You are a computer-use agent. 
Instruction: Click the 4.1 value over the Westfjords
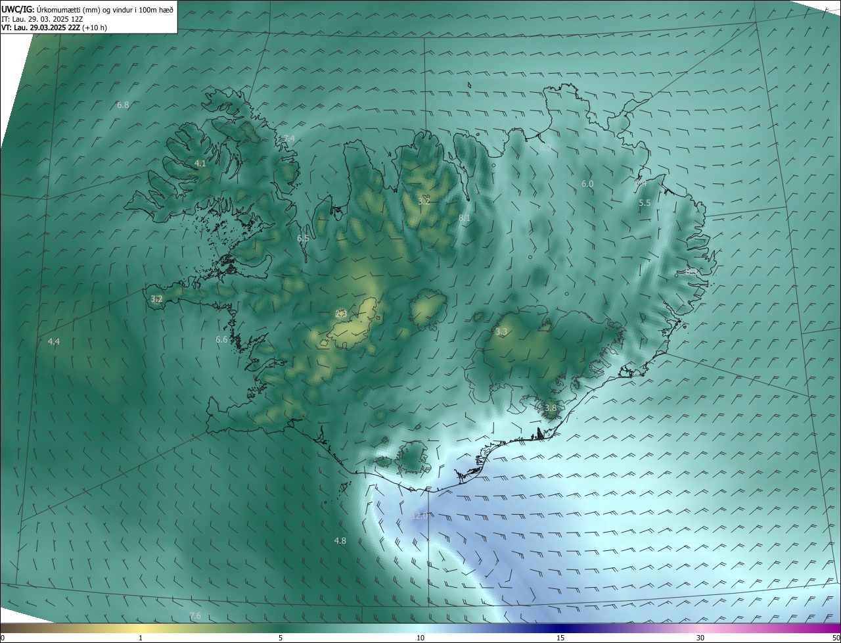tap(200, 164)
